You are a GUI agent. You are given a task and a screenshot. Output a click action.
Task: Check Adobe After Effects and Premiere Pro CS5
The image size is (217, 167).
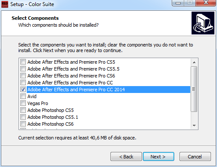click(x=23, y=62)
